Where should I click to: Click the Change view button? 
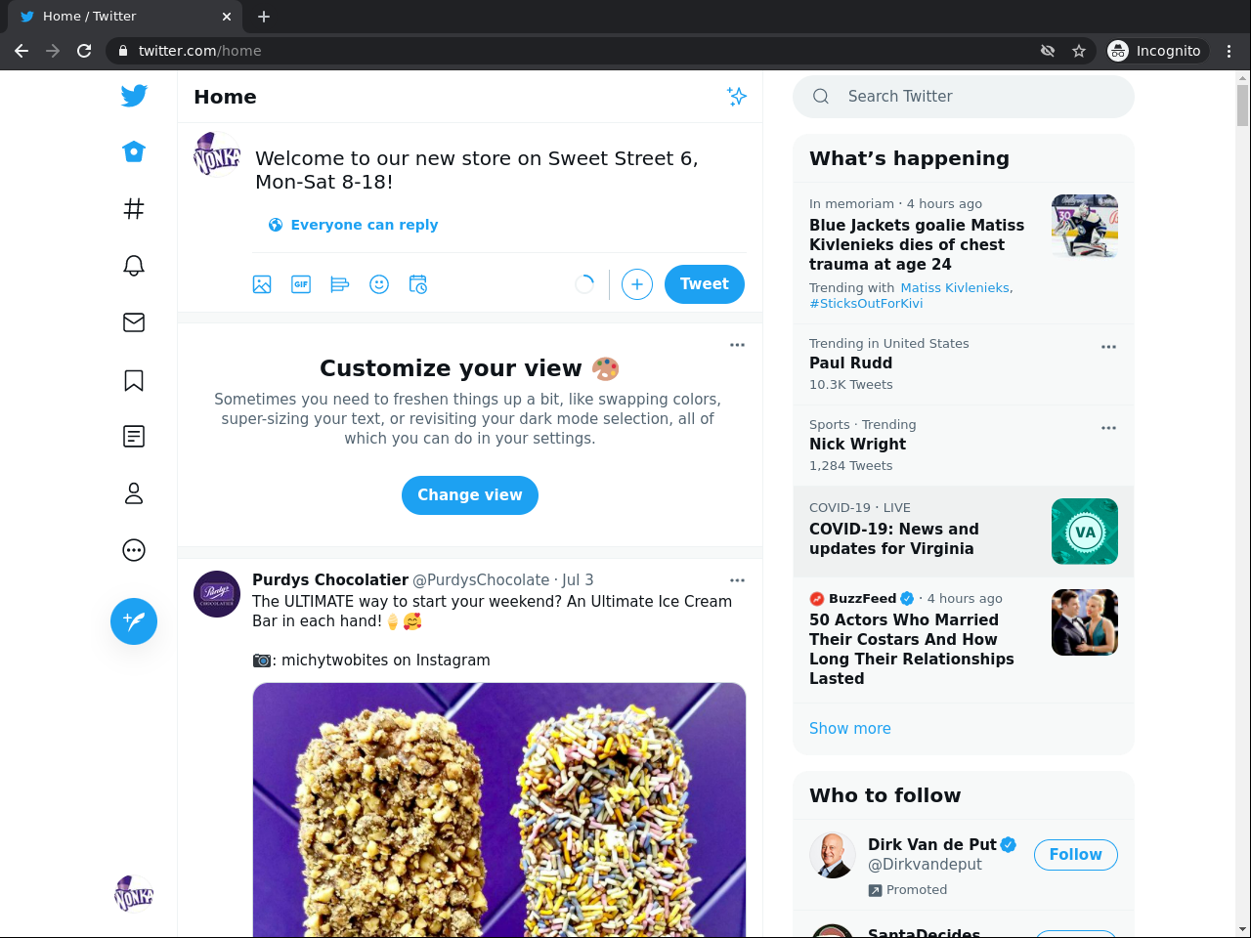pyautogui.click(x=470, y=495)
